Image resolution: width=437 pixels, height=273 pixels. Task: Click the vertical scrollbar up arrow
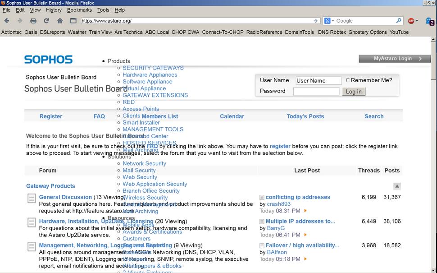click(x=433, y=39)
